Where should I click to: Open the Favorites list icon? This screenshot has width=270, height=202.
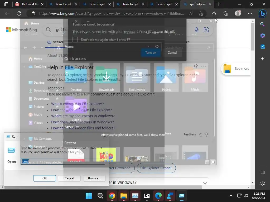click(x=214, y=13)
